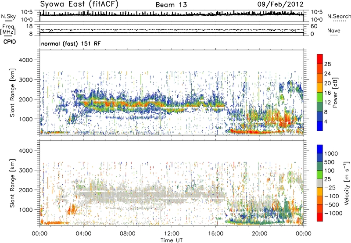Click the "16" power colorbar label

(x=327, y=93)
